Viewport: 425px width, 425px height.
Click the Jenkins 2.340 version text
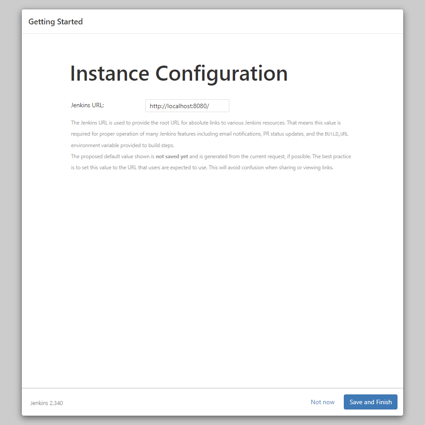(47, 403)
